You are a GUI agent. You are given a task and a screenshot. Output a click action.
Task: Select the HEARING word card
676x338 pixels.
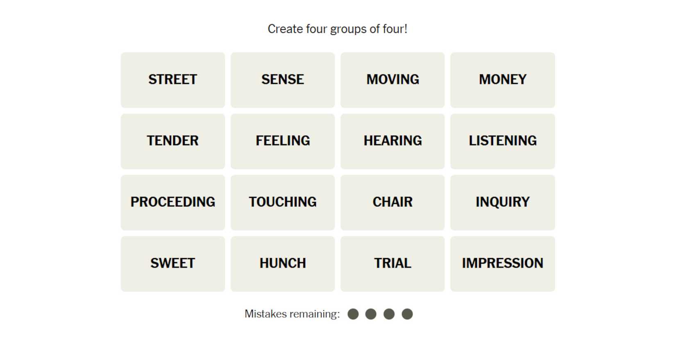[x=392, y=141]
